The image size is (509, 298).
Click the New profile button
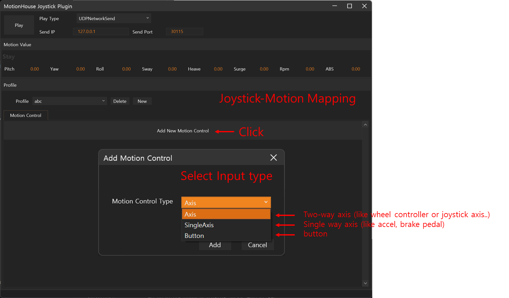142,101
